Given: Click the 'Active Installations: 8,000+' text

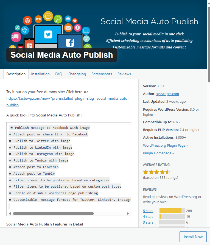Looking at the screenshot, I should pyautogui.click(x=164, y=138).
